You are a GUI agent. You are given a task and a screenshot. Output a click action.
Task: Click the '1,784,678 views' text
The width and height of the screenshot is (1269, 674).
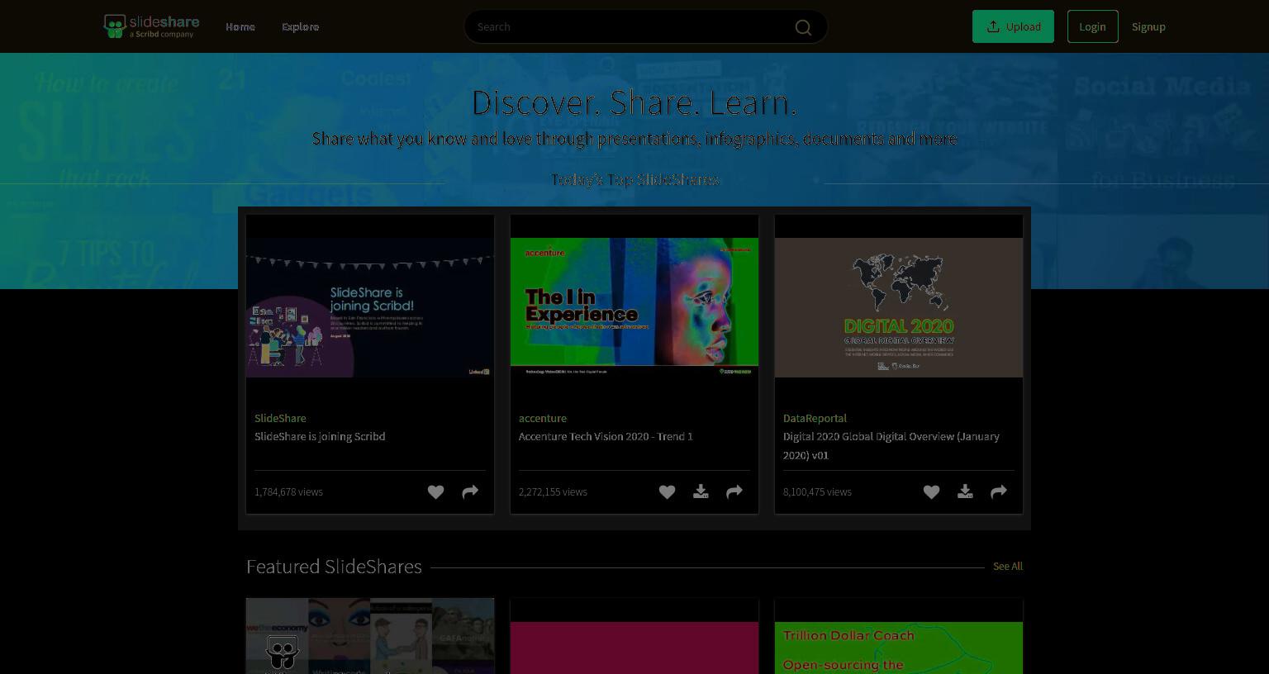point(288,491)
